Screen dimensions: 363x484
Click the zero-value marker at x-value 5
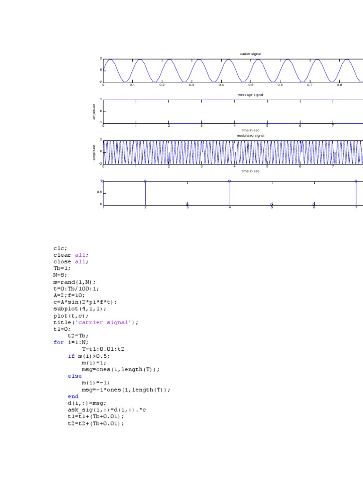pos(271,204)
